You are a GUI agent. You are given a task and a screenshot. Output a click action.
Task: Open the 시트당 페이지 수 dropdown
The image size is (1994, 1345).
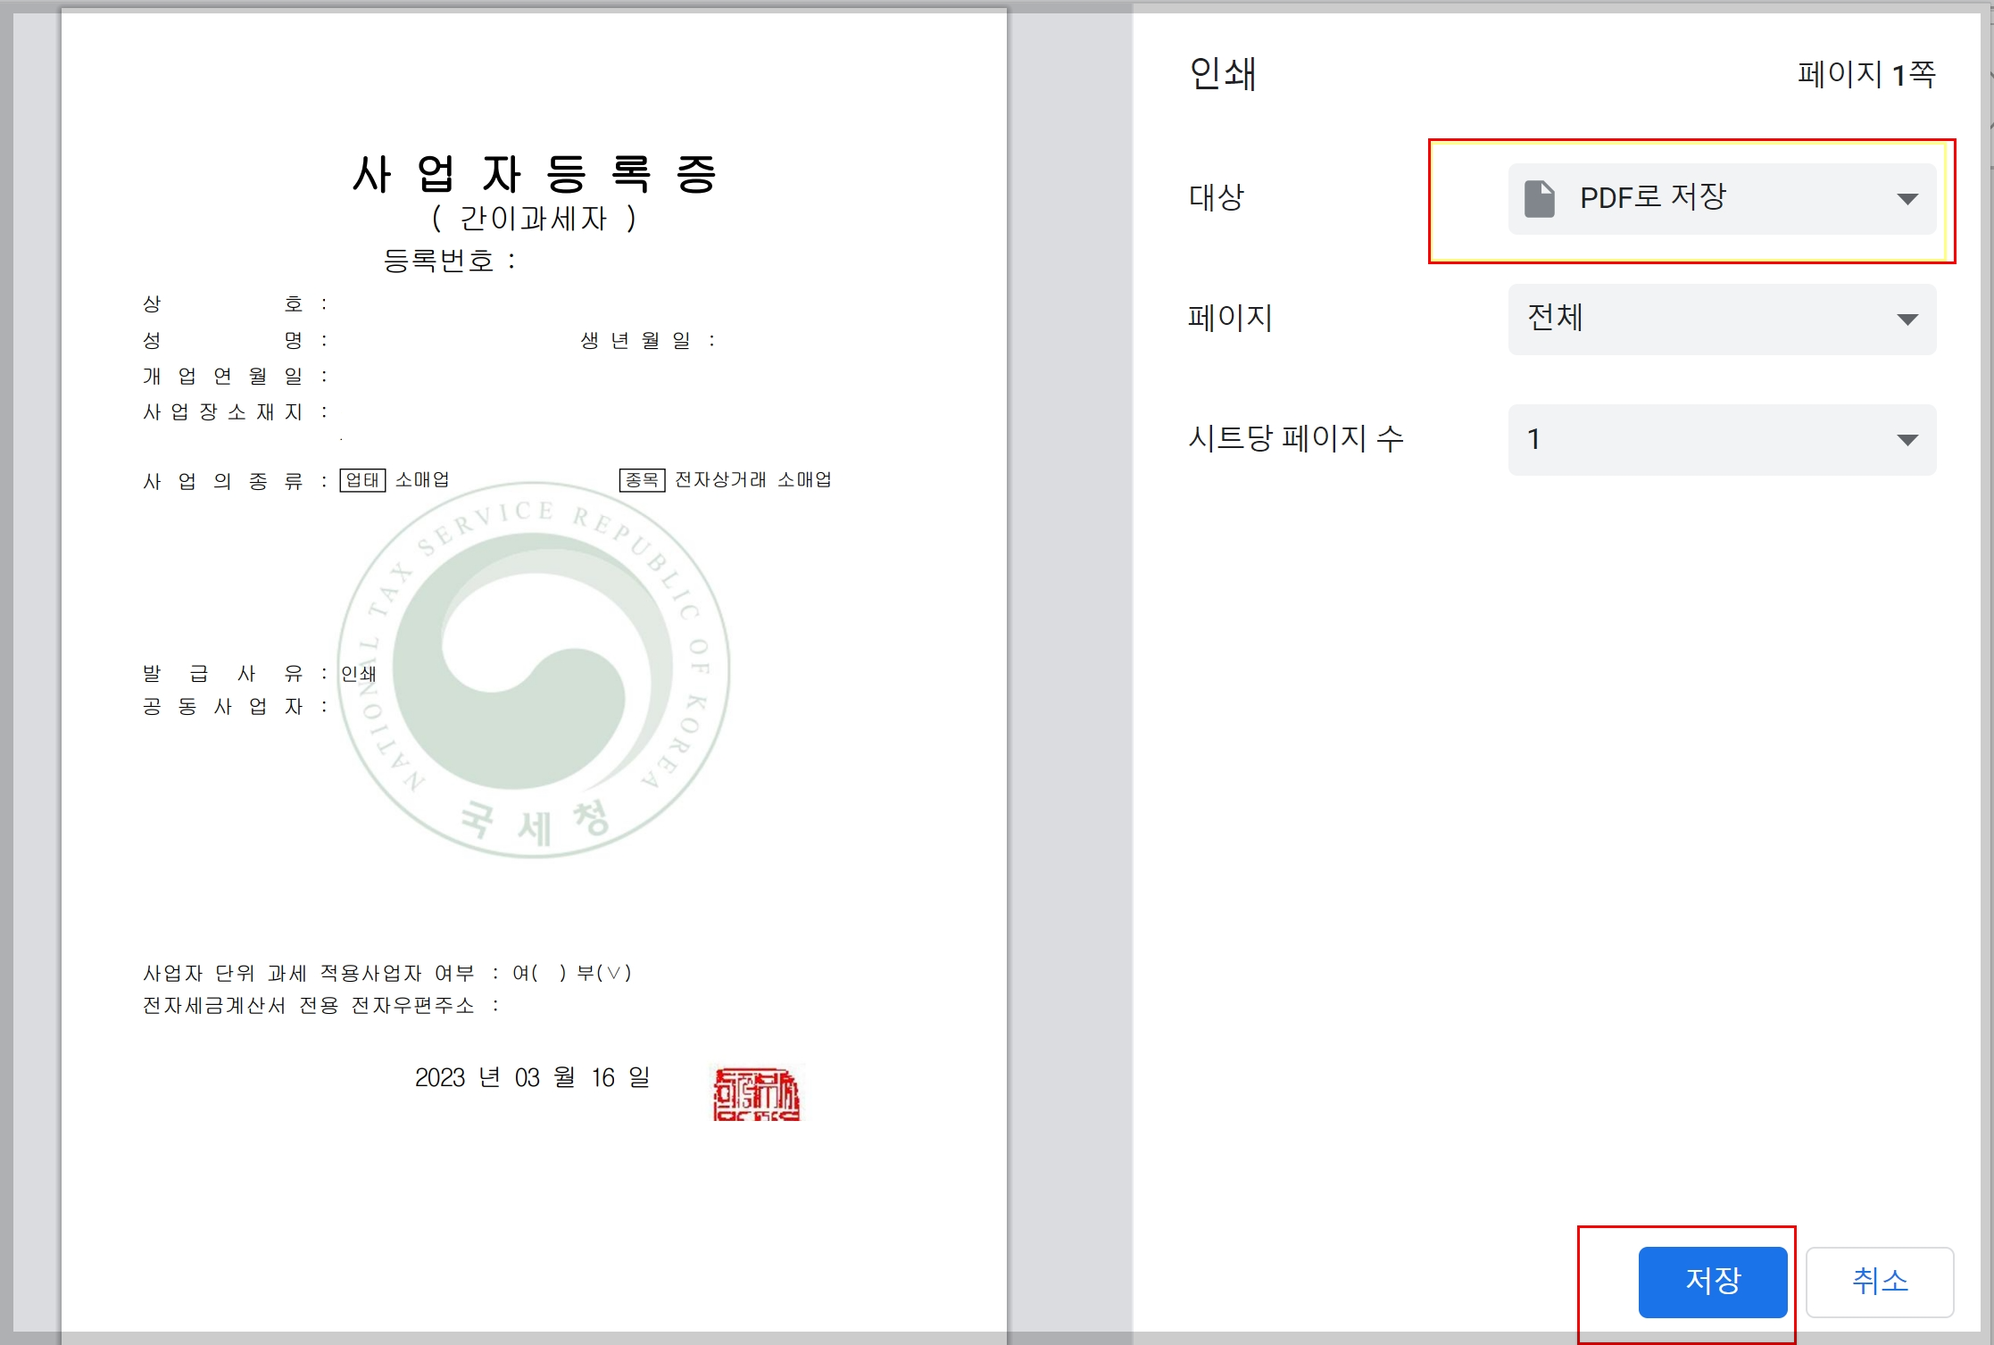point(1721,439)
